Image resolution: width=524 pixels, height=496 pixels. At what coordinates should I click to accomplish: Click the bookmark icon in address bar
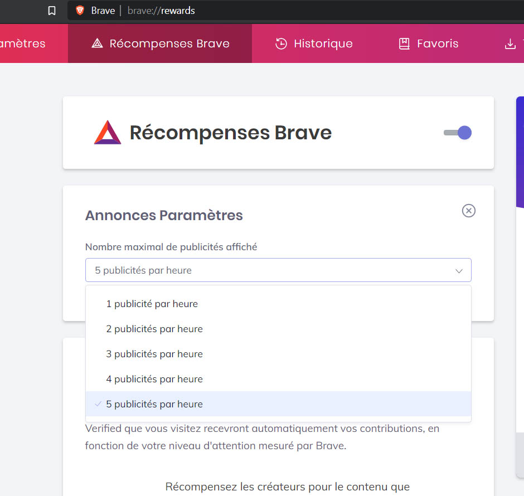point(52,11)
